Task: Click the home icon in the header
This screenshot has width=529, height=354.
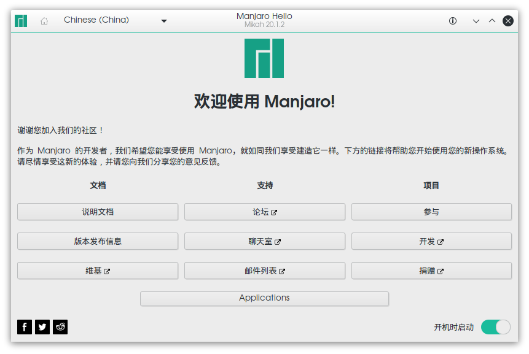Action: click(x=43, y=20)
